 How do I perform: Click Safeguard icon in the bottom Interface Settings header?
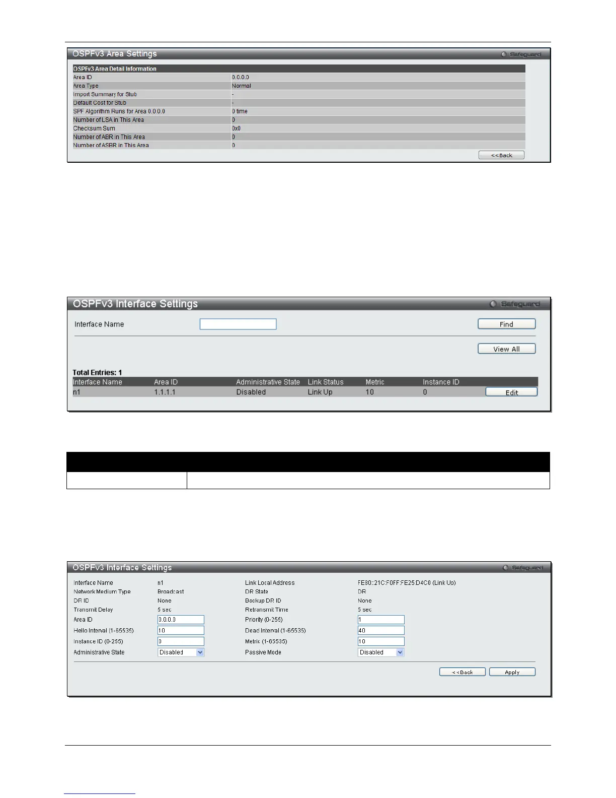coord(505,568)
